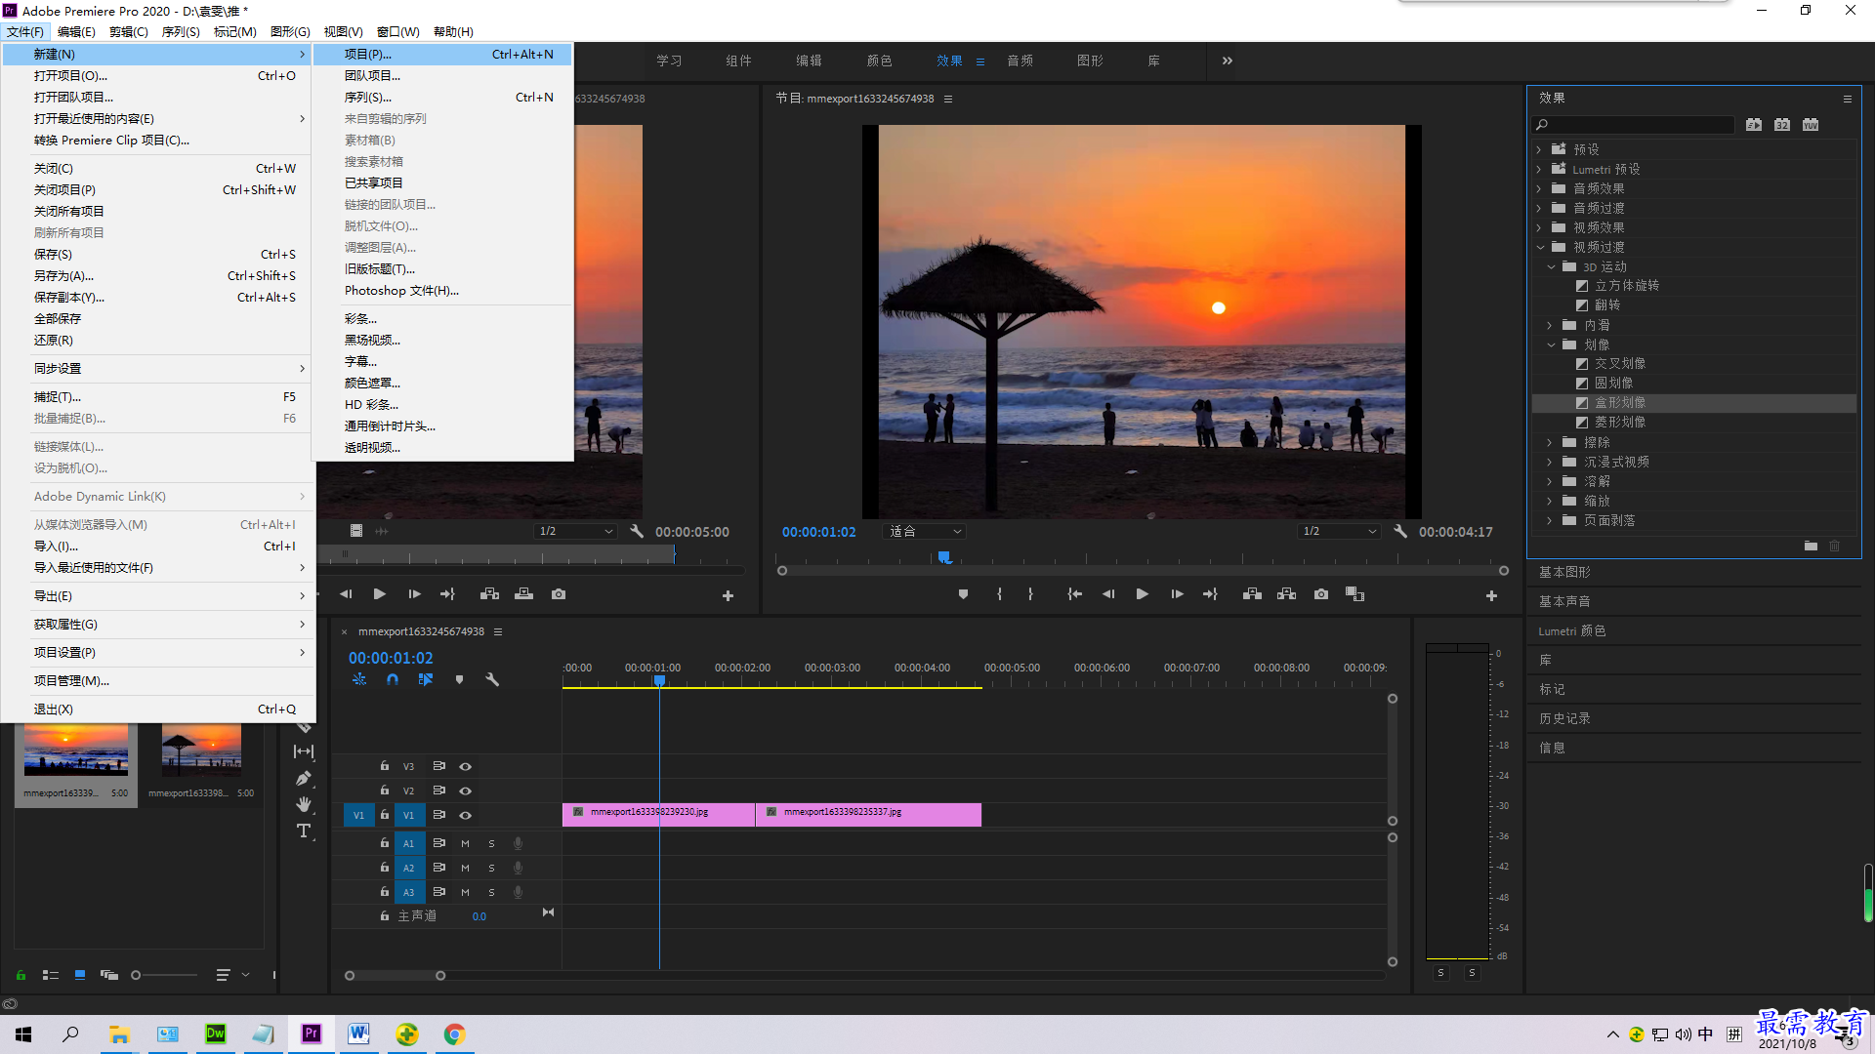Toggle V2 track output eye

click(466, 791)
